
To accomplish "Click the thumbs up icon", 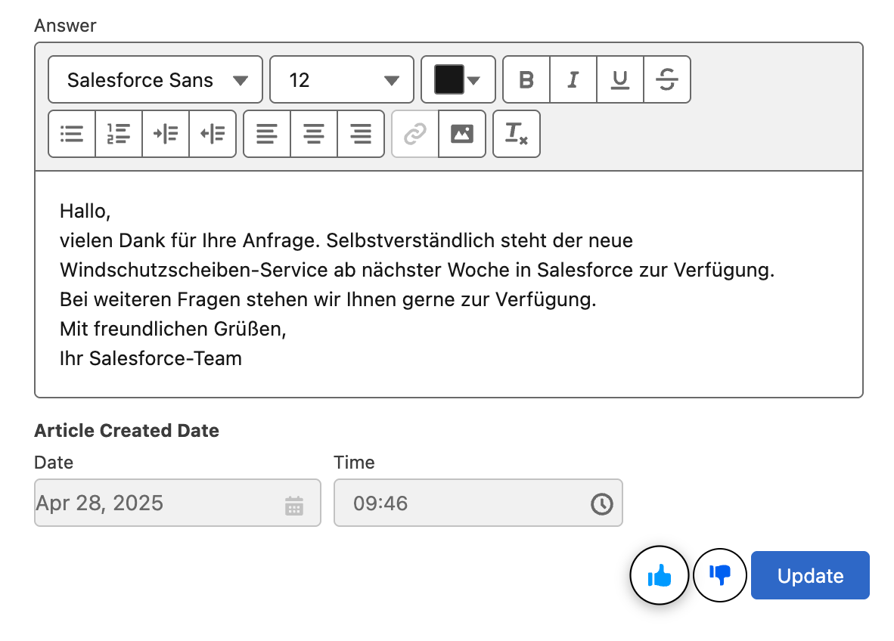I will [660, 575].
